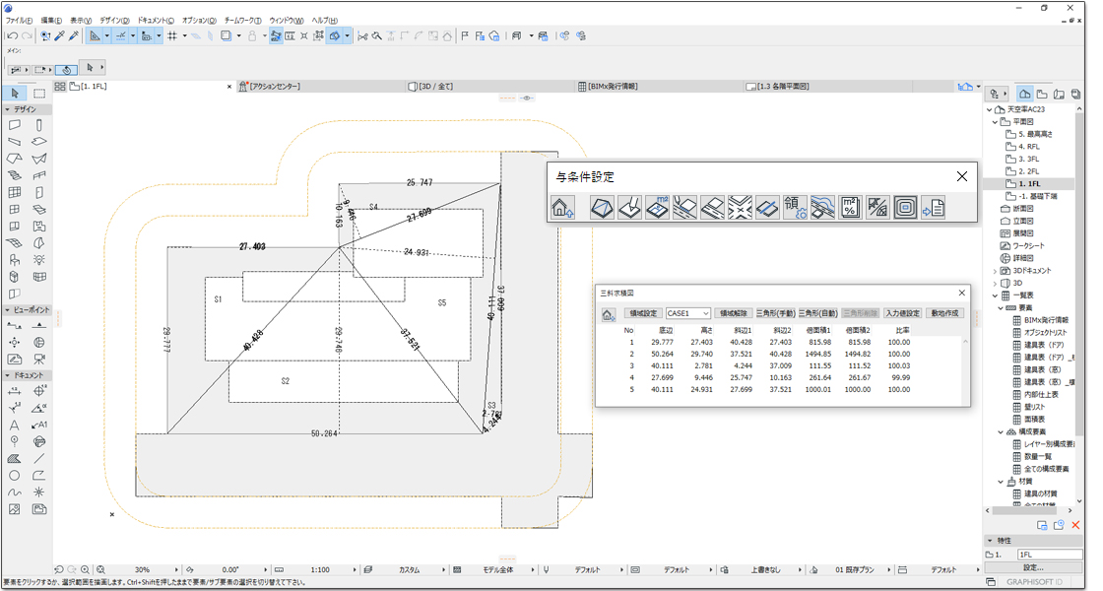Viewport: 1103px width, 591px height.
Task: Click the 領 settings icon in 与条件設定
Action: tap(795, 208)
